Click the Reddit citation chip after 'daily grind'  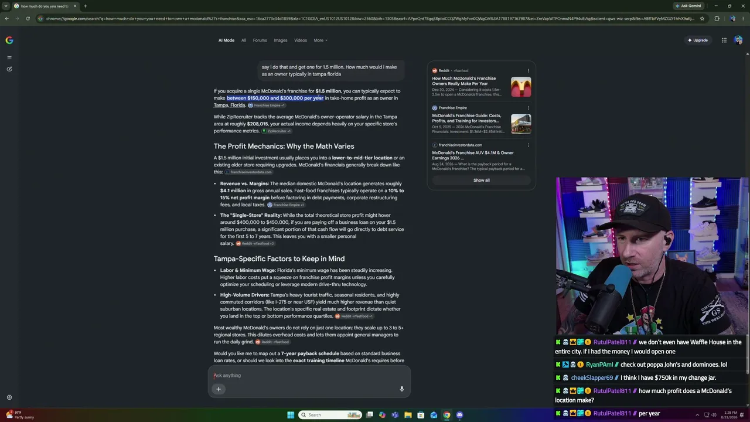[x=273, y=342]
